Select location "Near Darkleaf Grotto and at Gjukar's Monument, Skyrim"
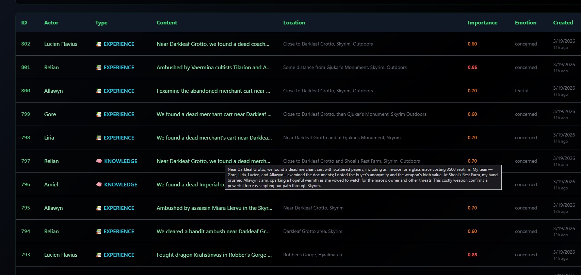 342,138
